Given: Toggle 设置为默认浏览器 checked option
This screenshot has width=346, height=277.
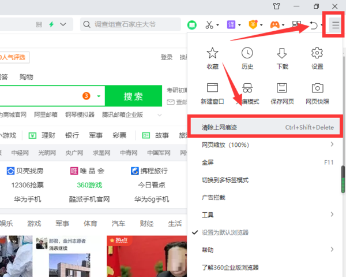Looking at the screenshot, I should pyautogui.click(x=225, y=232).
